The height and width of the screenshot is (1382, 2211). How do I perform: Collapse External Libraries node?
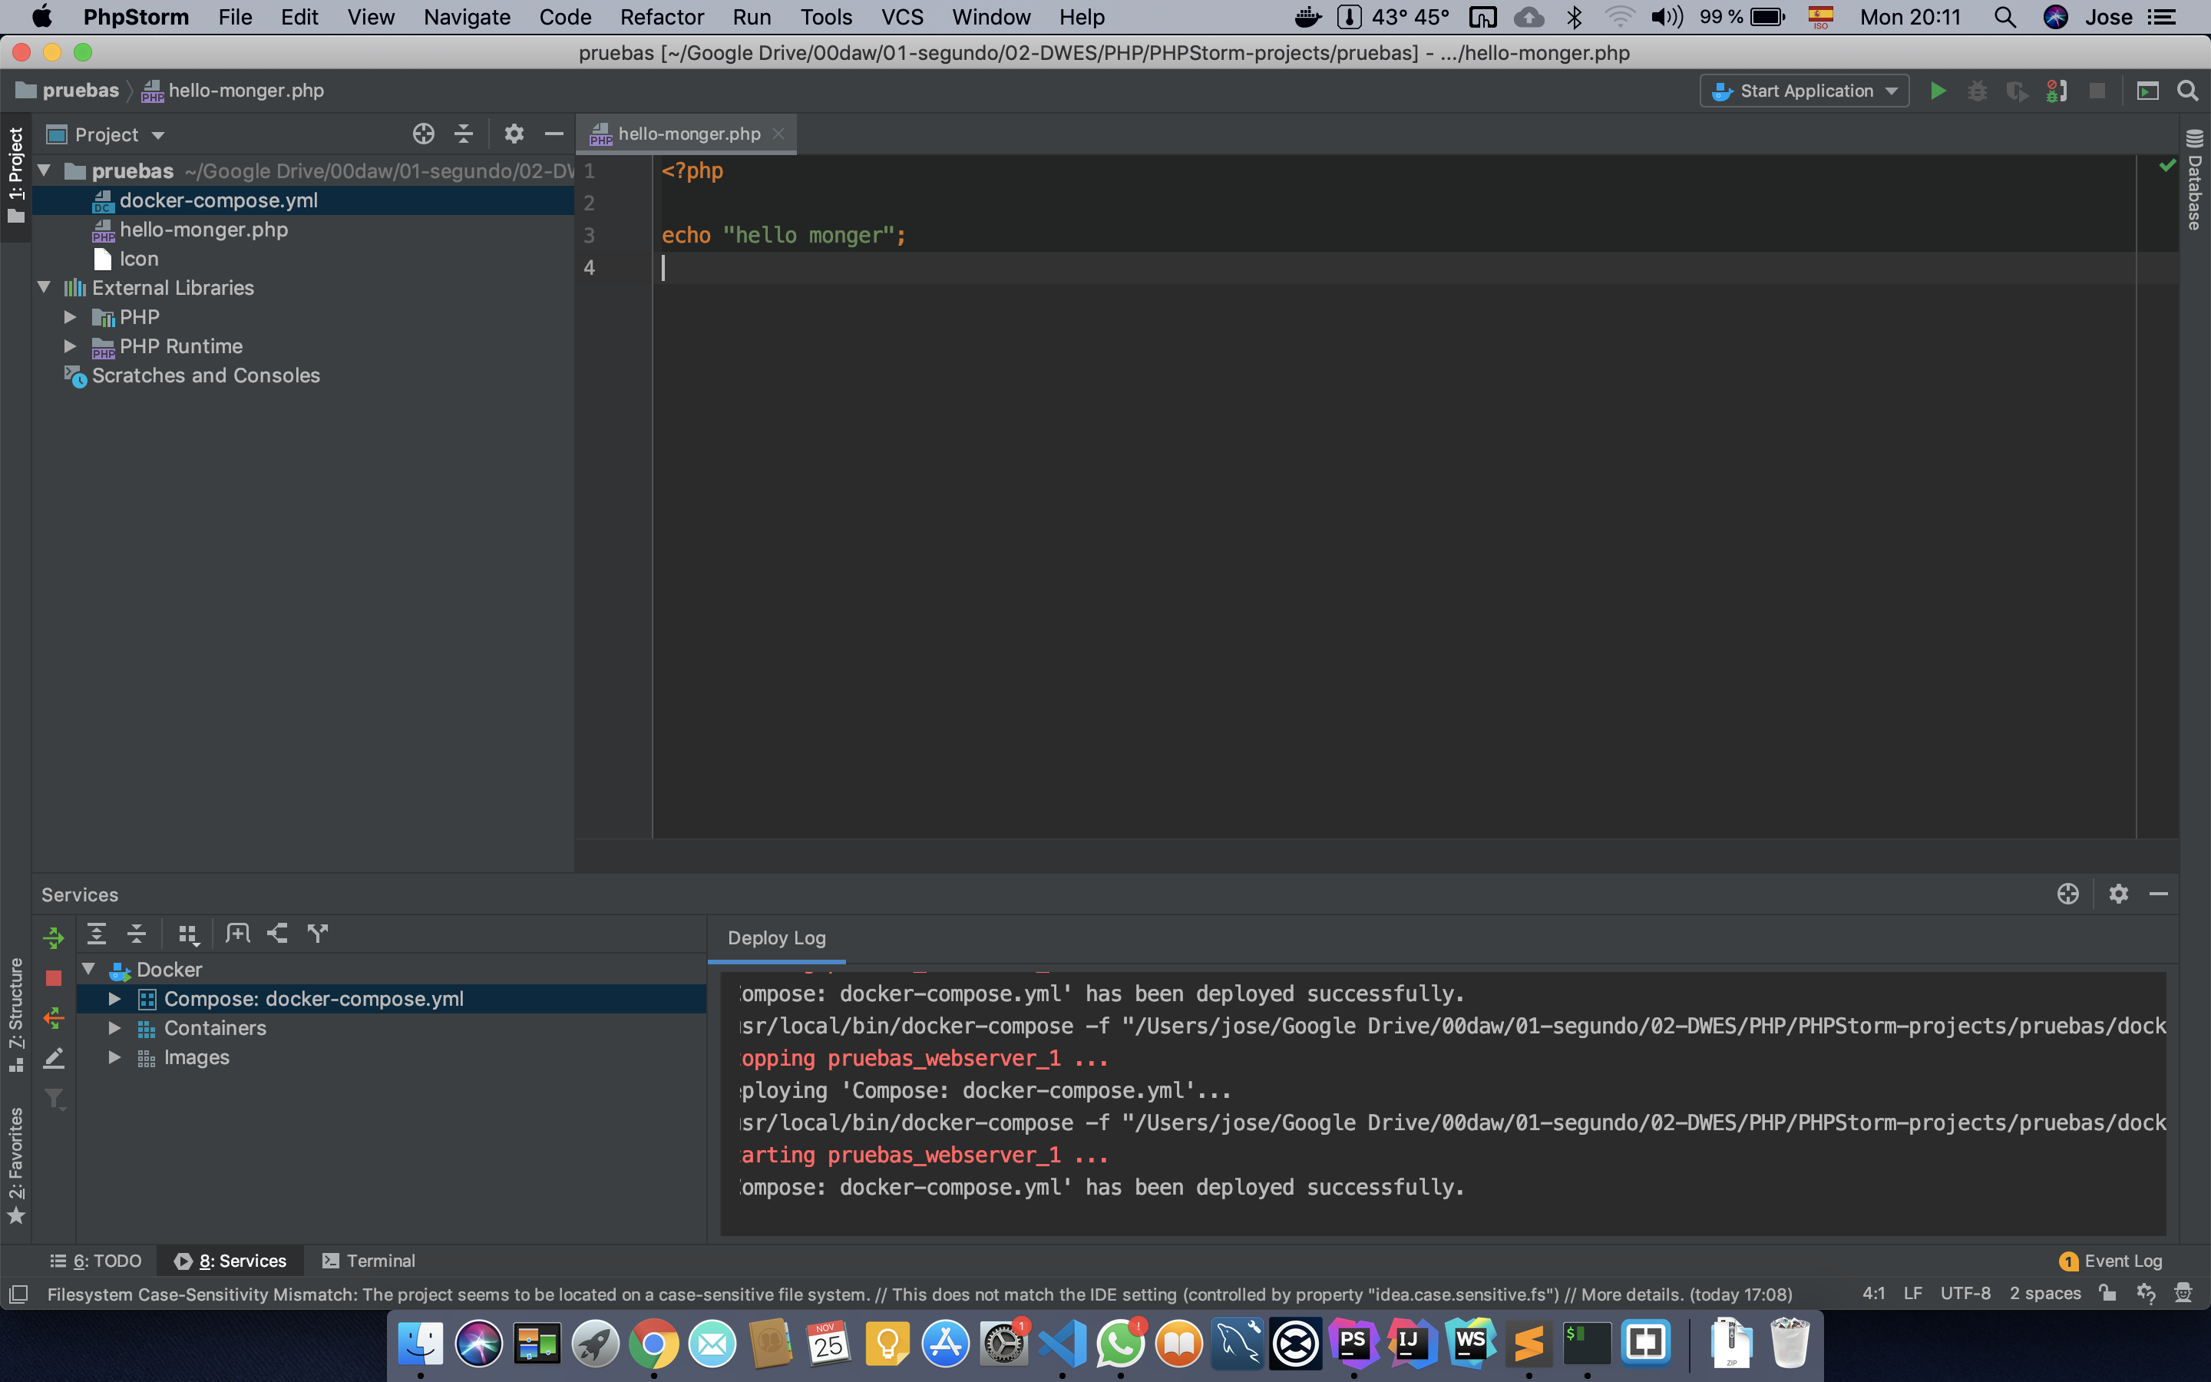coord(44,287)
